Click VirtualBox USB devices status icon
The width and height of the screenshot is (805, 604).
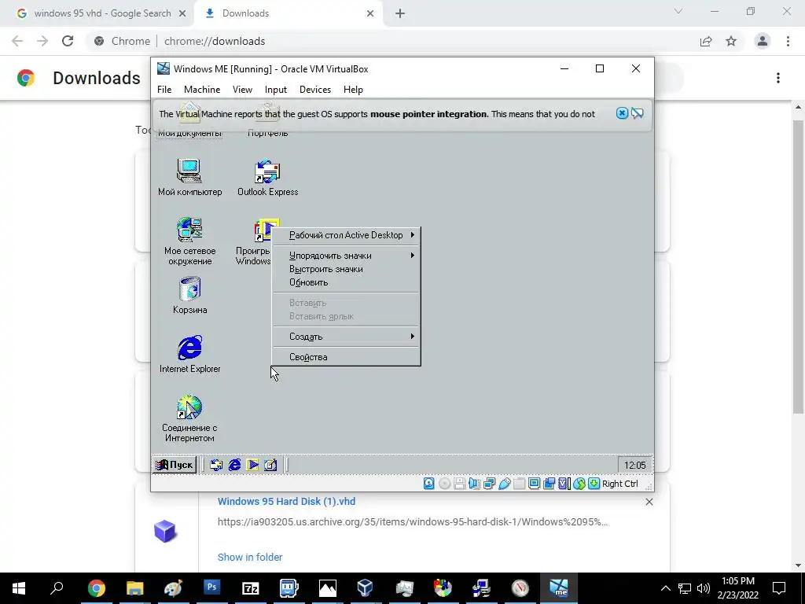504,484
